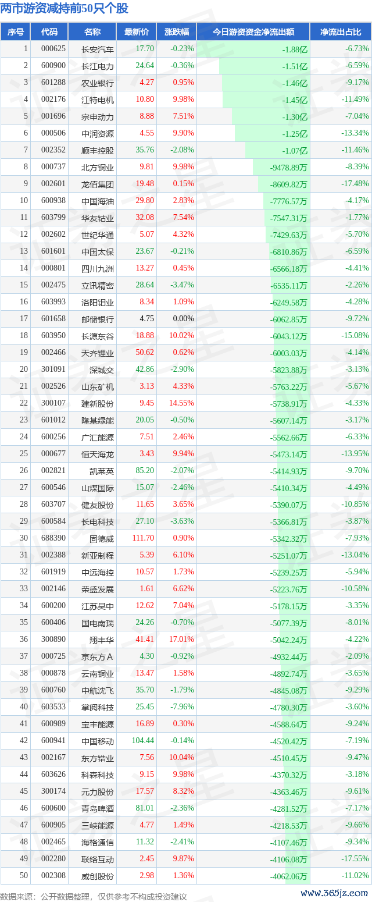Select stock code 600546
Image resolution: width=372 pixels, height=902 pixels.
[x=53, y=488]
